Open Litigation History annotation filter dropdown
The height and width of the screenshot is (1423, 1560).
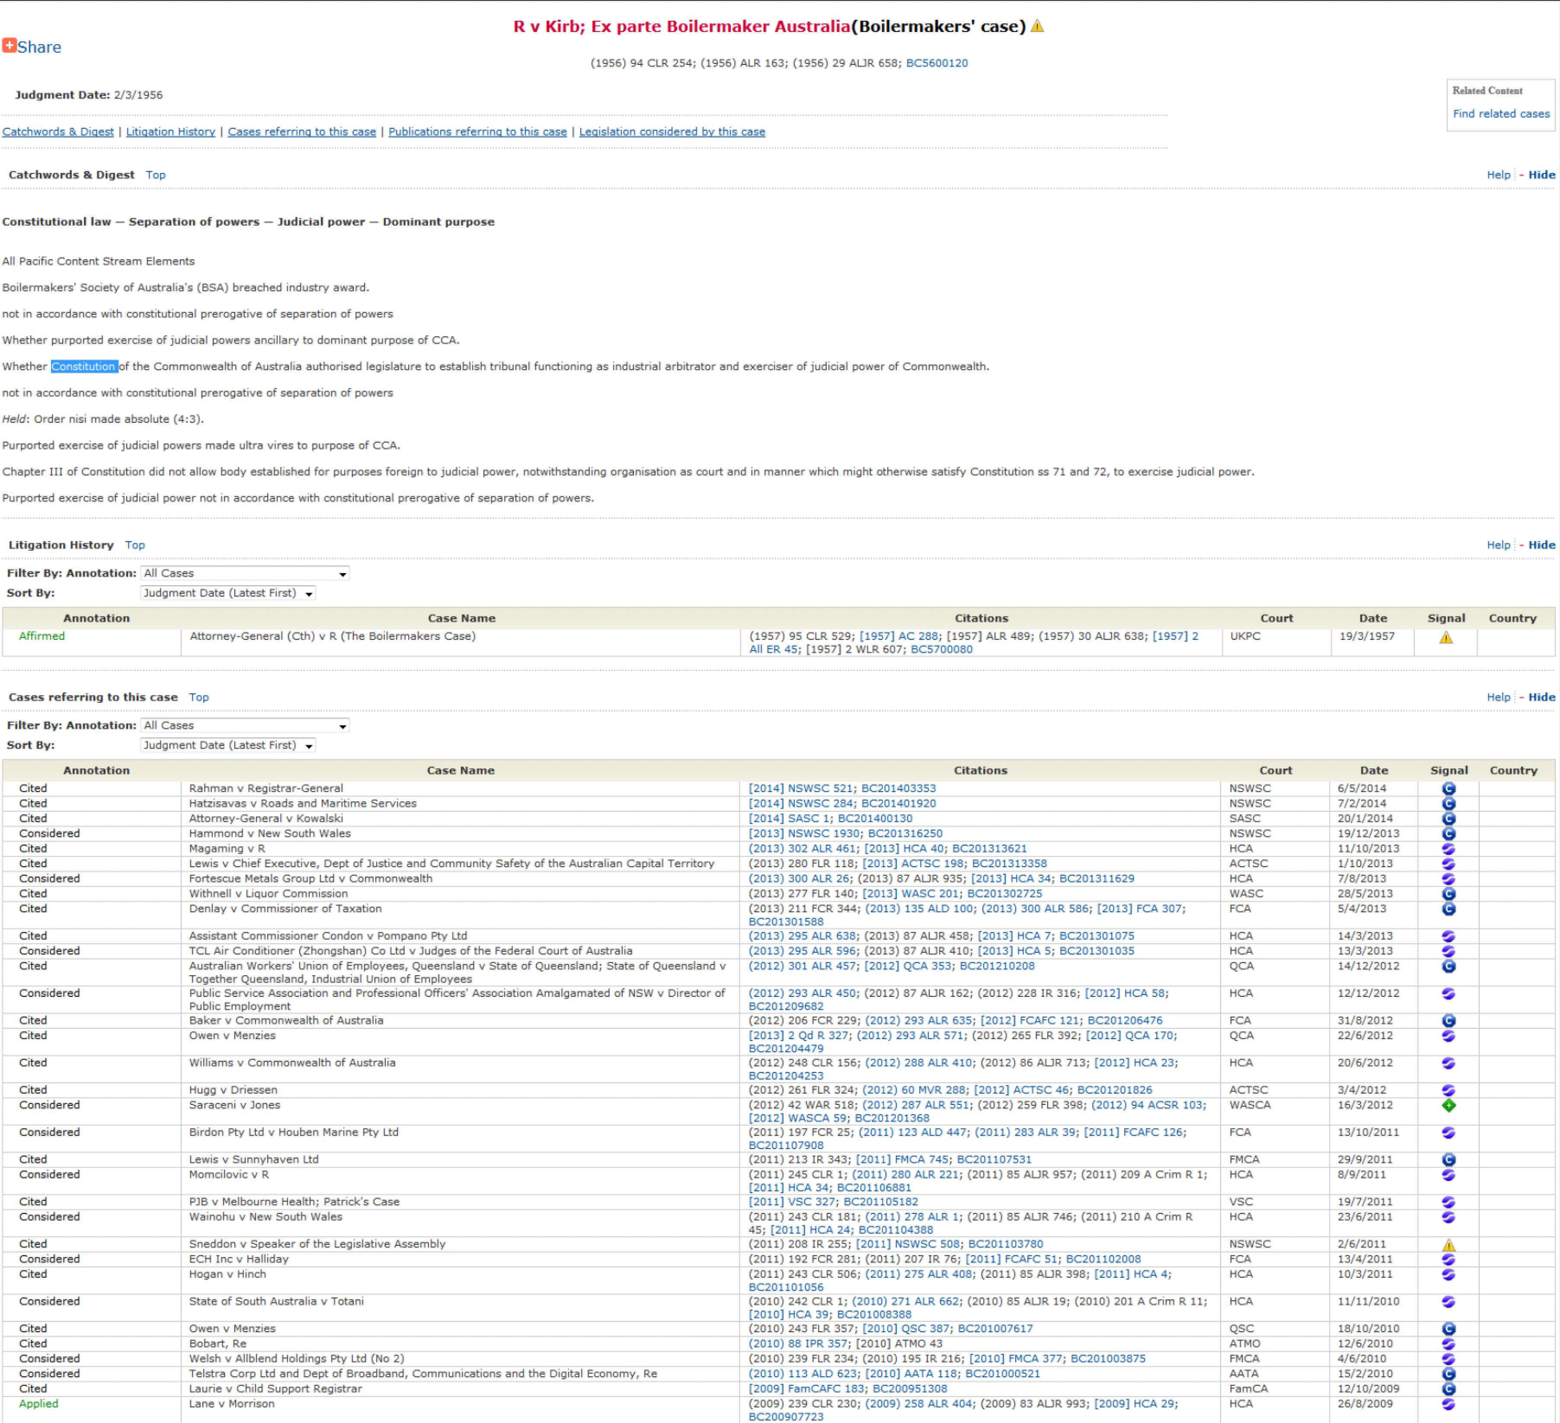245,573
